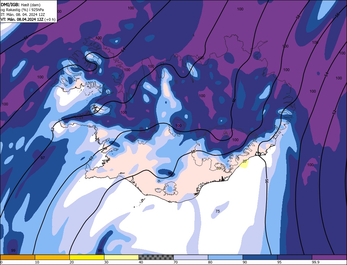
Task: Click the legend tick label "40"
Action: (141, 262)
